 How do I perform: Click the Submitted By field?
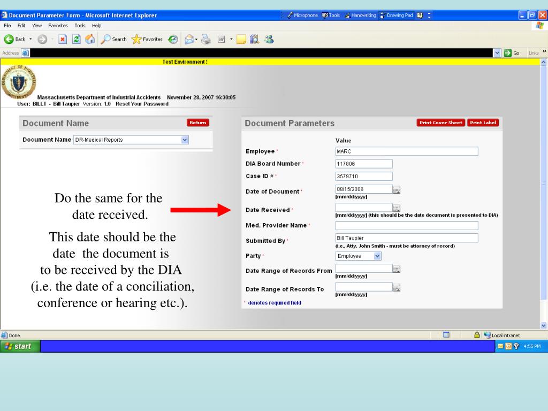point(407,238)
